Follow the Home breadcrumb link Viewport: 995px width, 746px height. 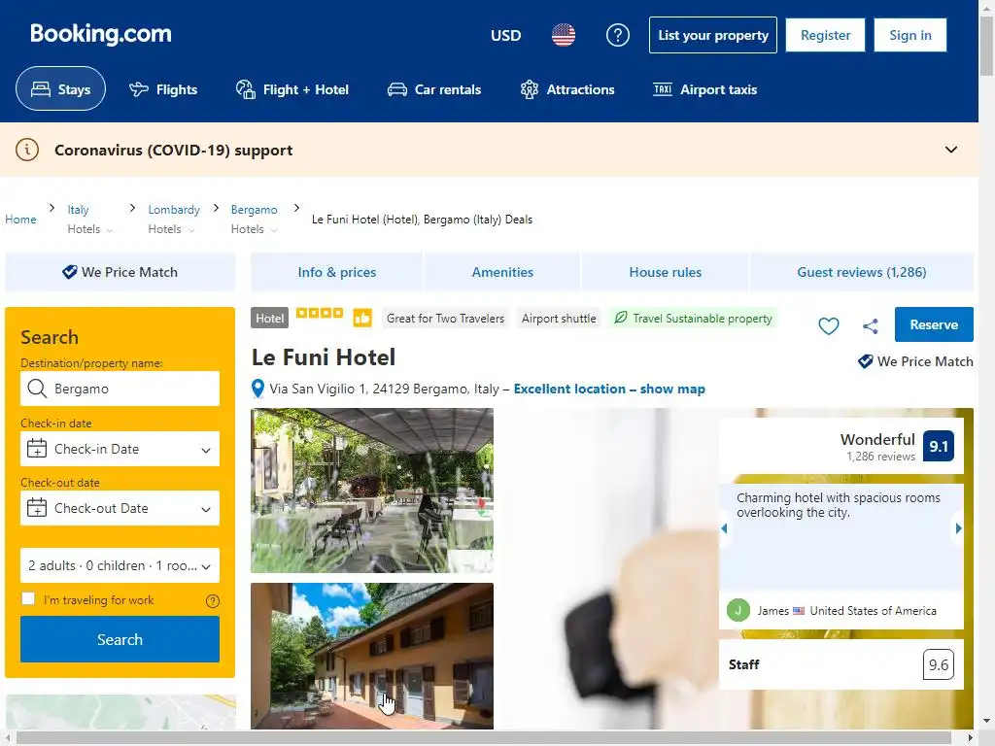click(x=21, y=220)
